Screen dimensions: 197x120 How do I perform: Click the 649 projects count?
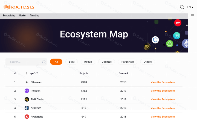click(x=84, y=117)
